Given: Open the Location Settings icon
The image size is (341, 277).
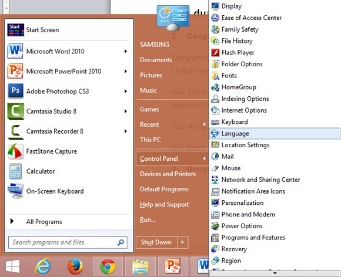Looking at the screenshot, I should [x=215, y=145].
